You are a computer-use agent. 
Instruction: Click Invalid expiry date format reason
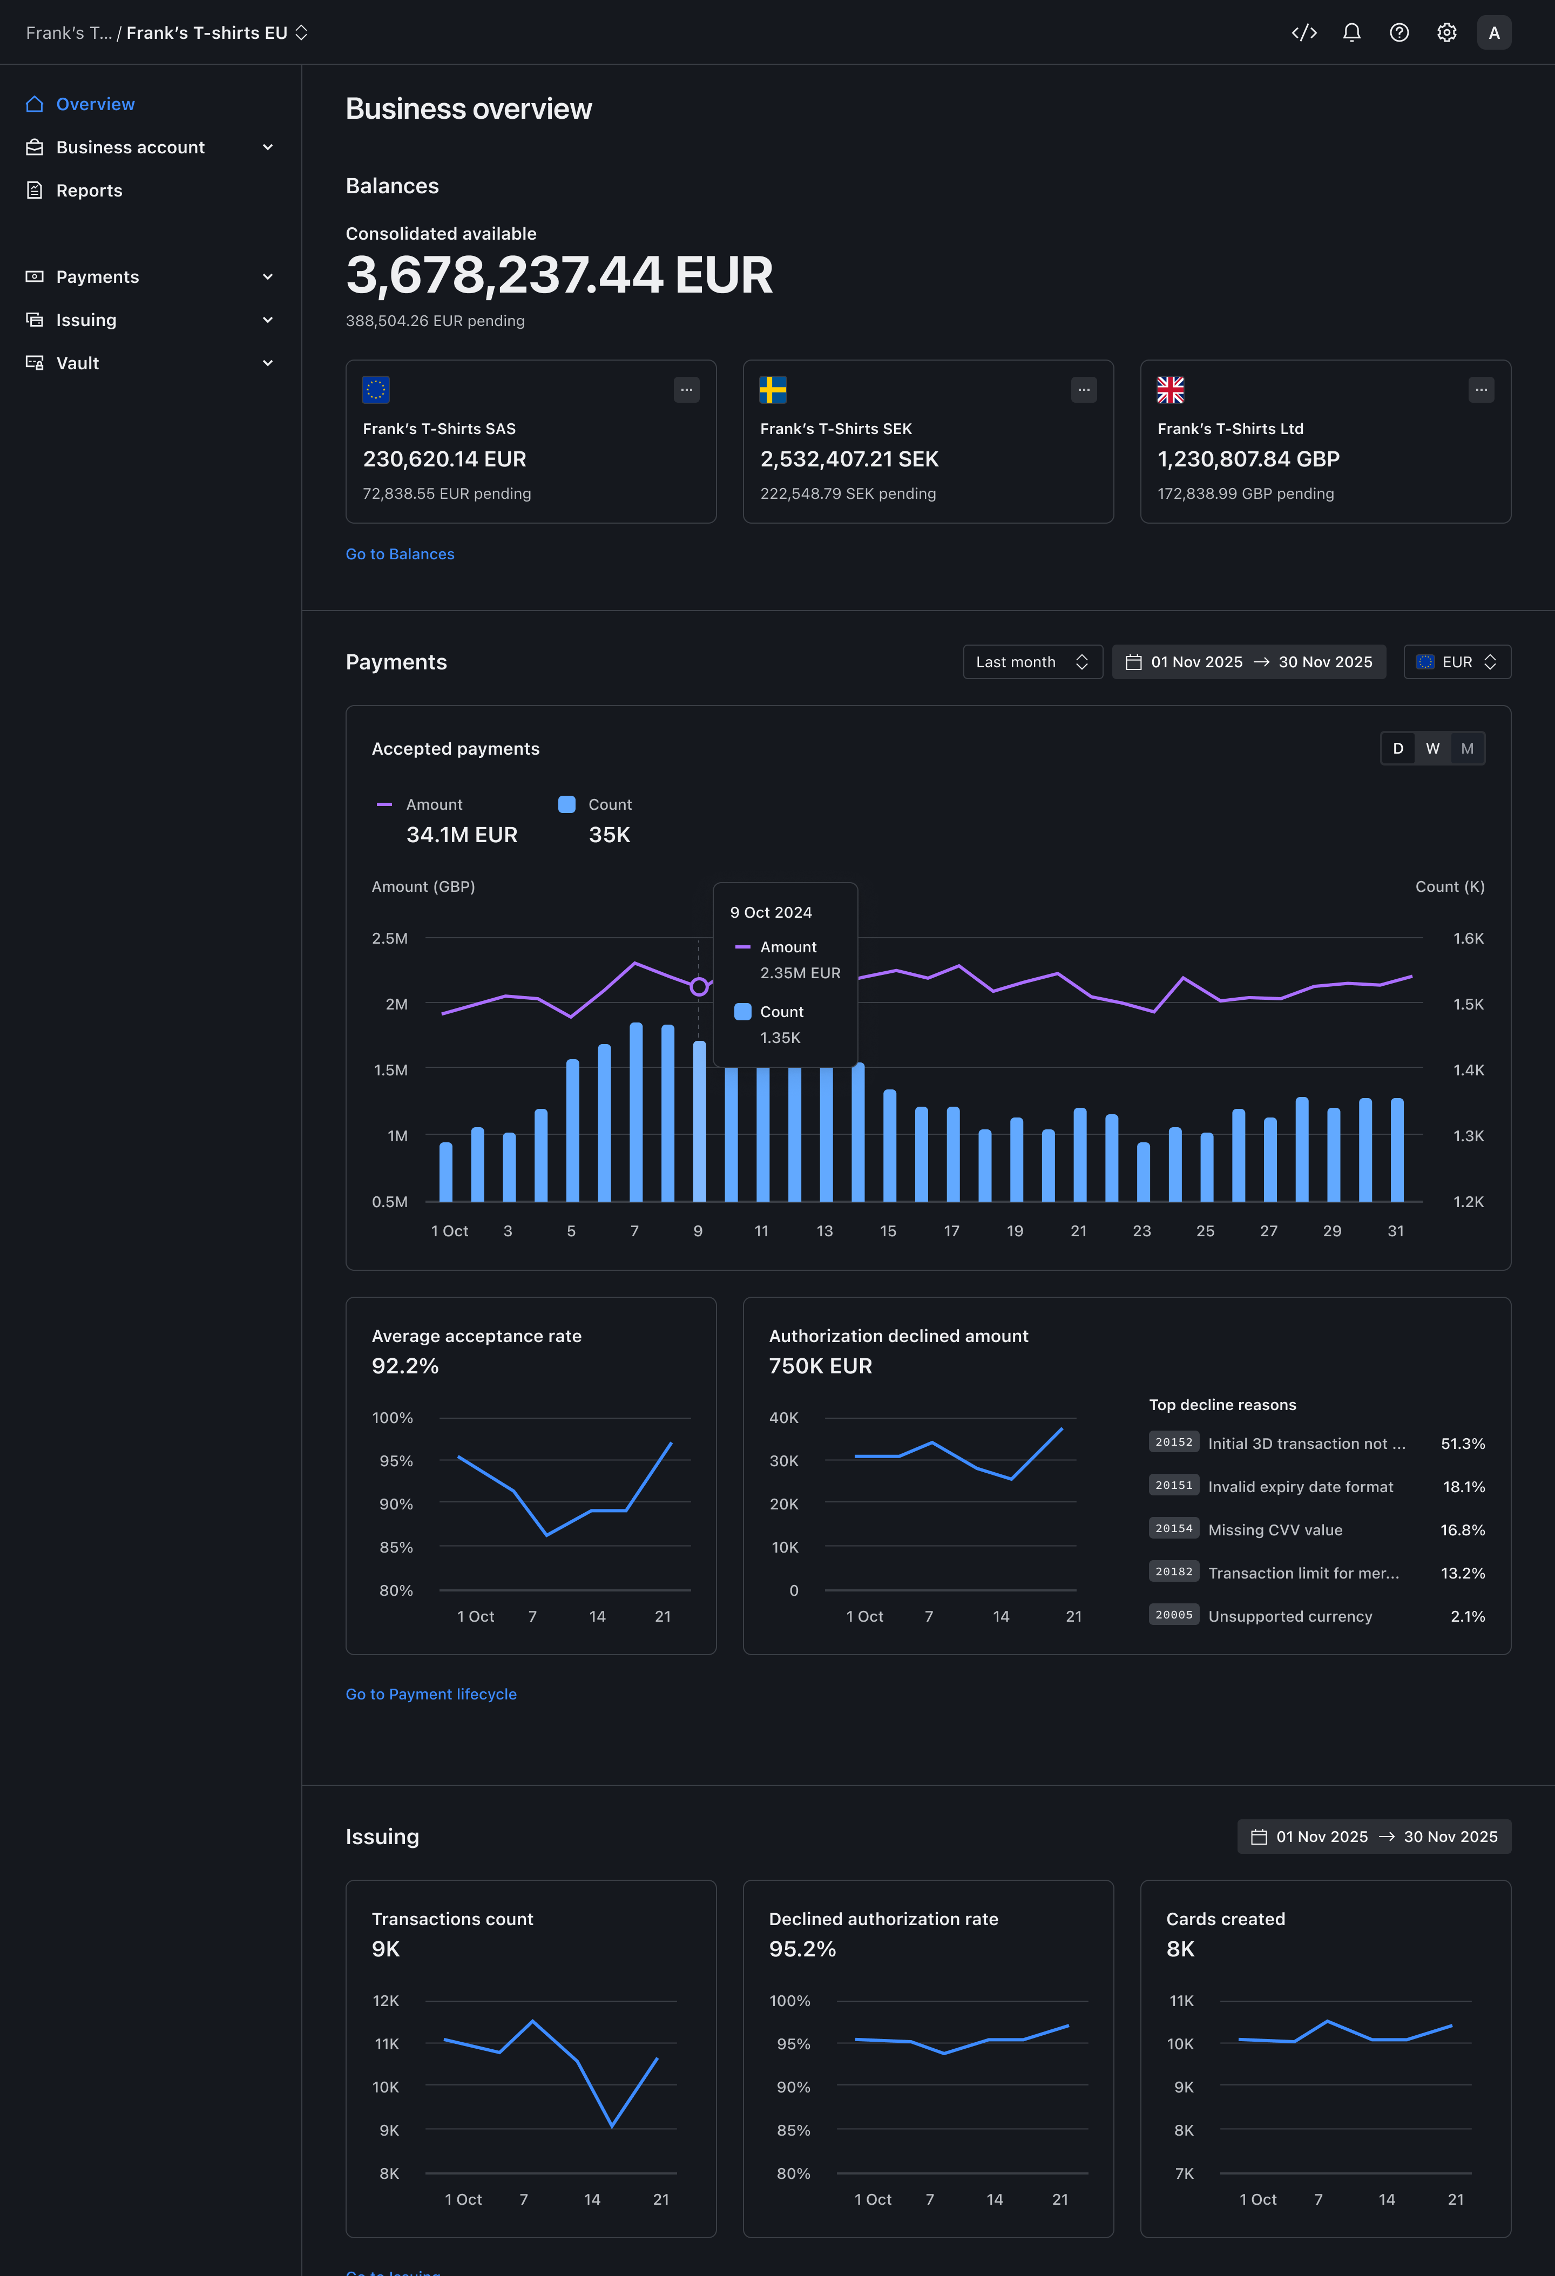[1300, 1487]
